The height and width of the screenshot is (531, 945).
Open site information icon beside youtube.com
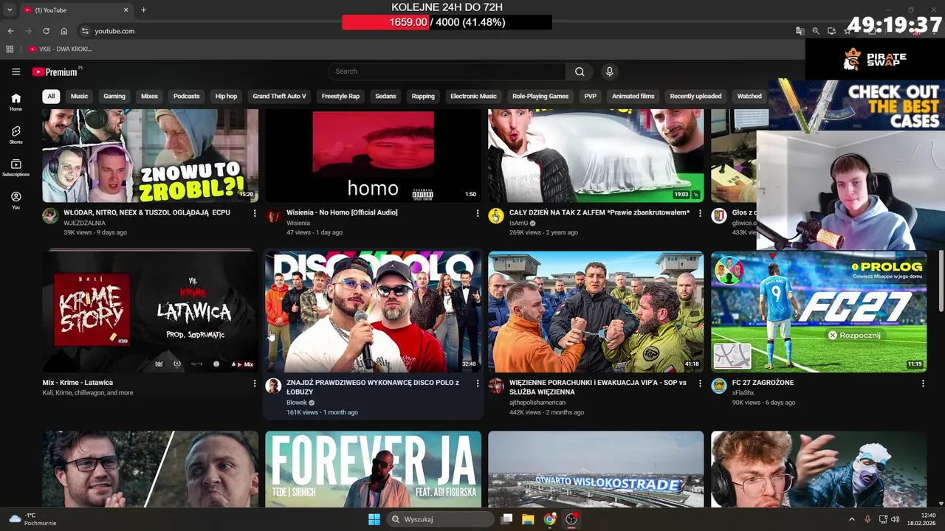click(85, 31)
